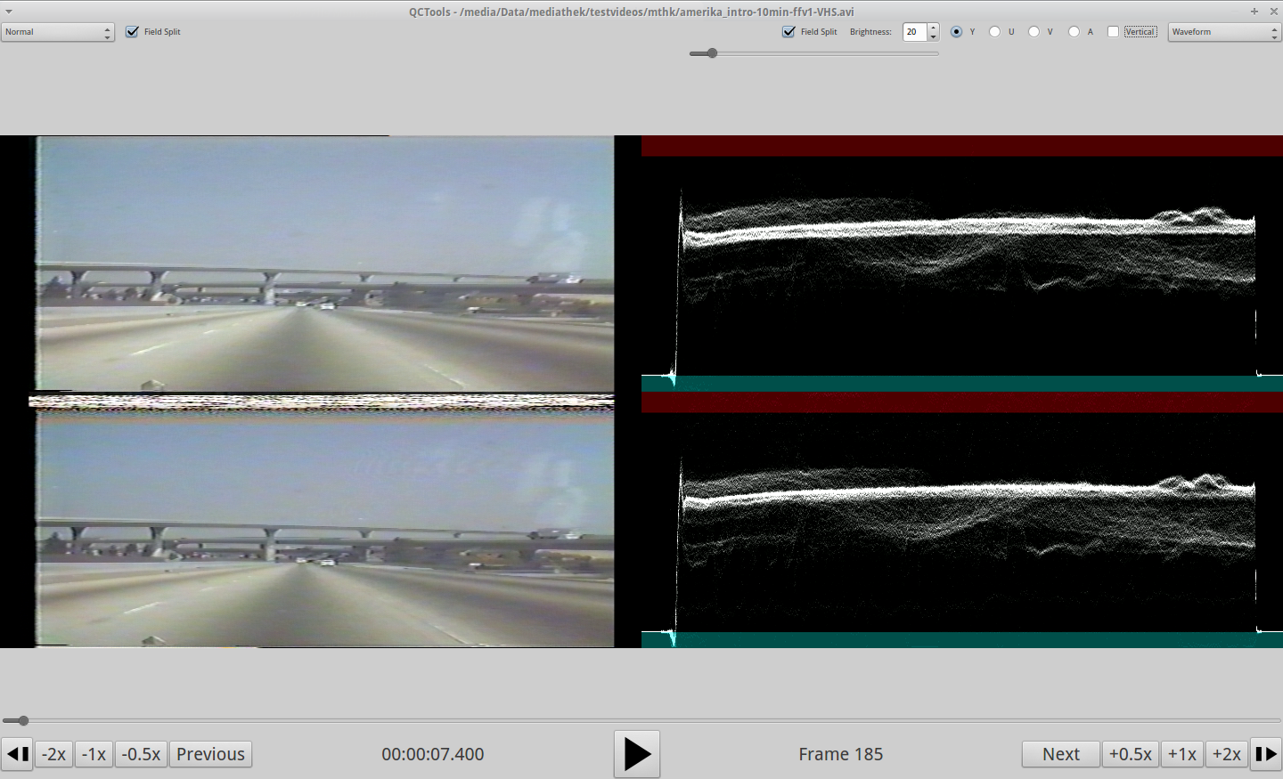Enable the Vertical checkbox
Screen dimensions: 1283x779
1113,32
